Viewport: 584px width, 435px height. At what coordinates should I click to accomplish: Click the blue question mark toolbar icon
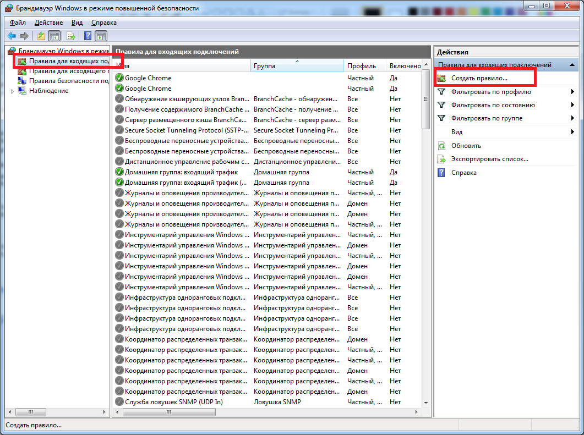coord(88,36)
